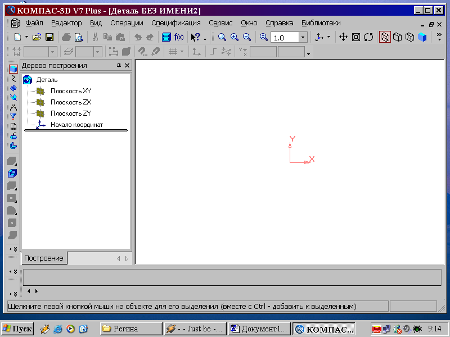Switch to the filters funnel panel

13,117
